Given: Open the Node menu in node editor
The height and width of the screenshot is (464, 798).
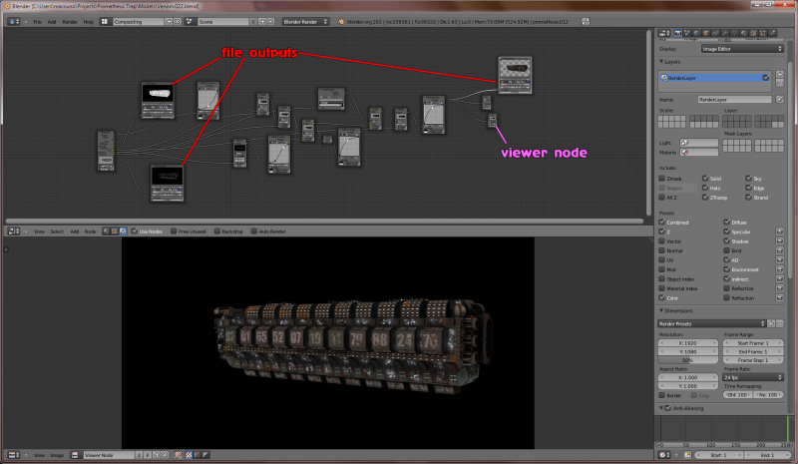Looking at the screenshot, I should click(x=90, y=232).
